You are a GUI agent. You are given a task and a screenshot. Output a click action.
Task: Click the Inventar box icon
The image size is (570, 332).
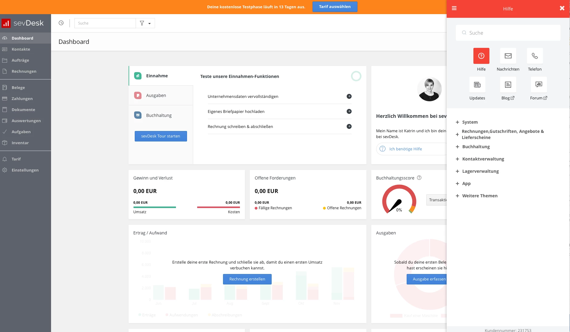(5, 143)
